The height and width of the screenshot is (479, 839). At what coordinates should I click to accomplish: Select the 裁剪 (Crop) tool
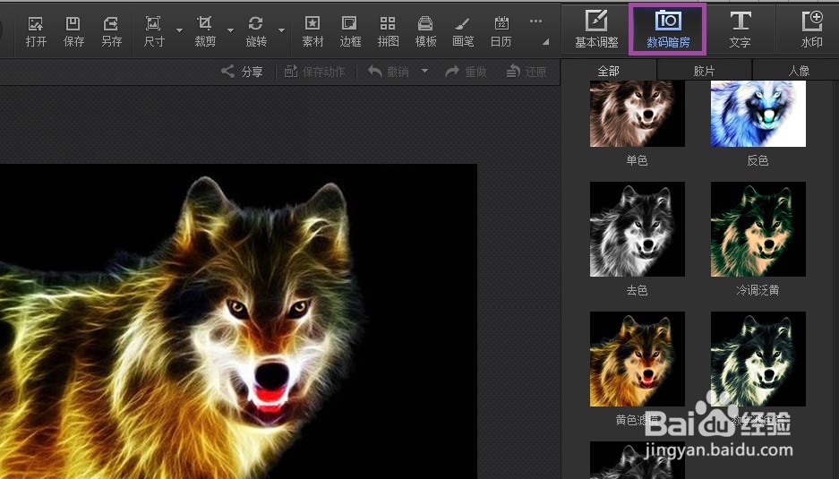click(205, 31)
